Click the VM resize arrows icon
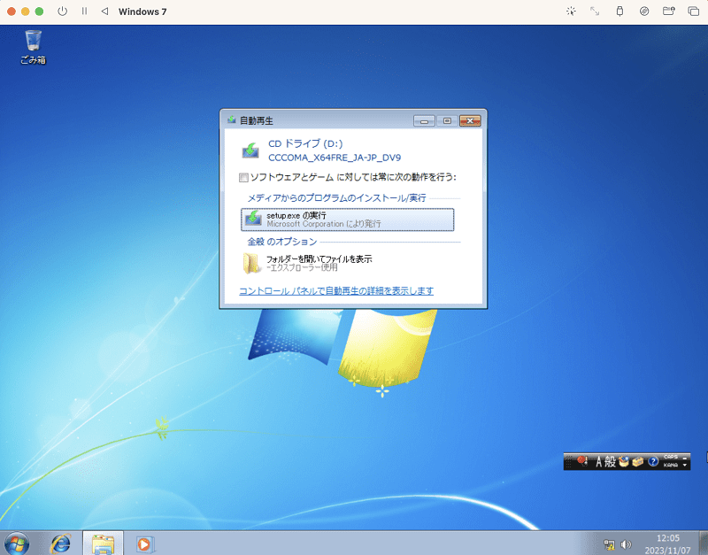Screen dimensions: 708x555 [x=595, y=12]
